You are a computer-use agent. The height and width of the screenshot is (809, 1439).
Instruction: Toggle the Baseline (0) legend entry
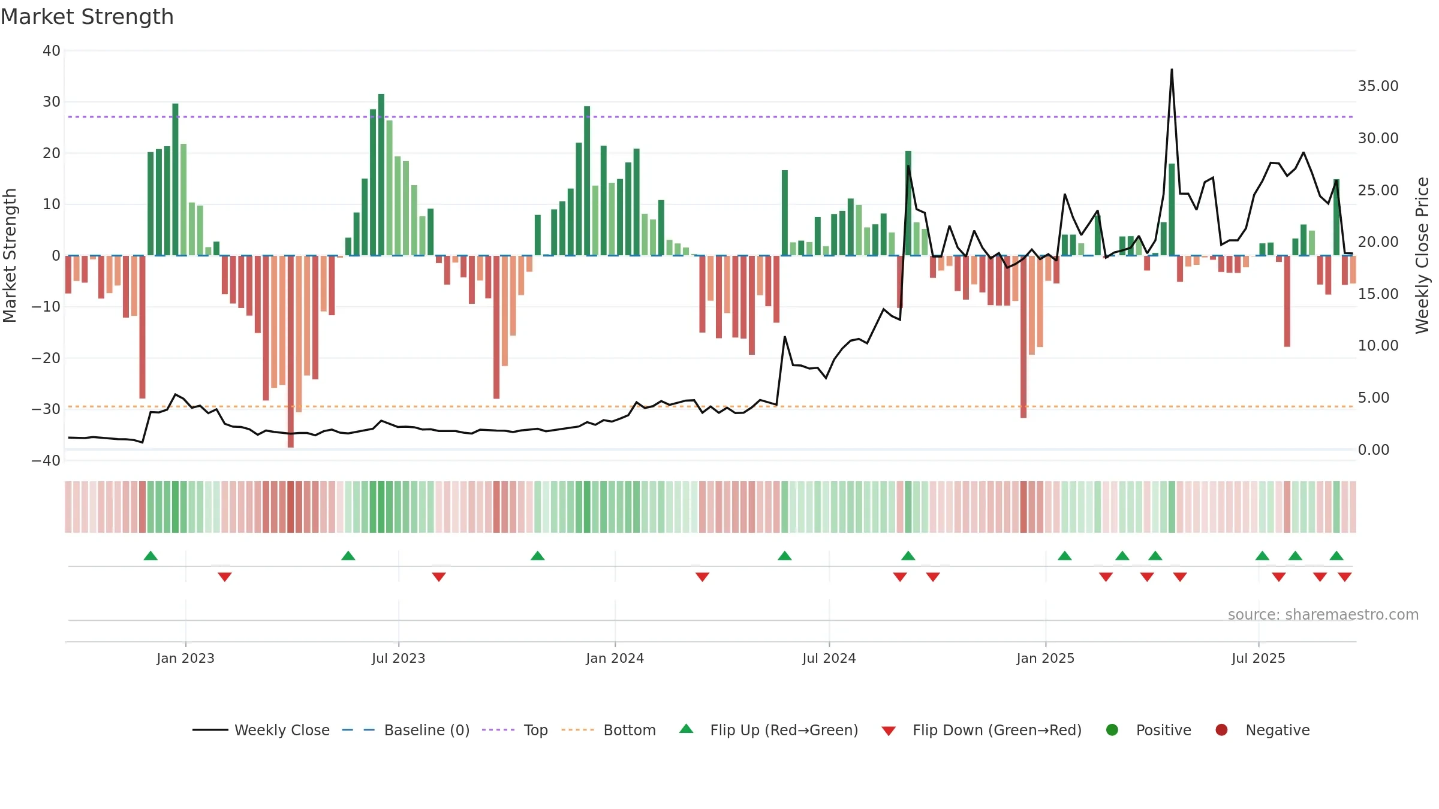pos(406,730)
